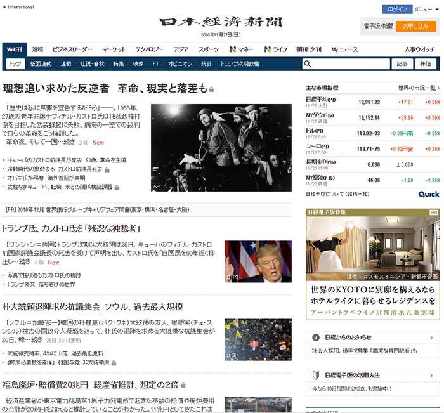Click the N icon beside マネー
The width and height of the screenshot is (444, 413).
(233, 49)
